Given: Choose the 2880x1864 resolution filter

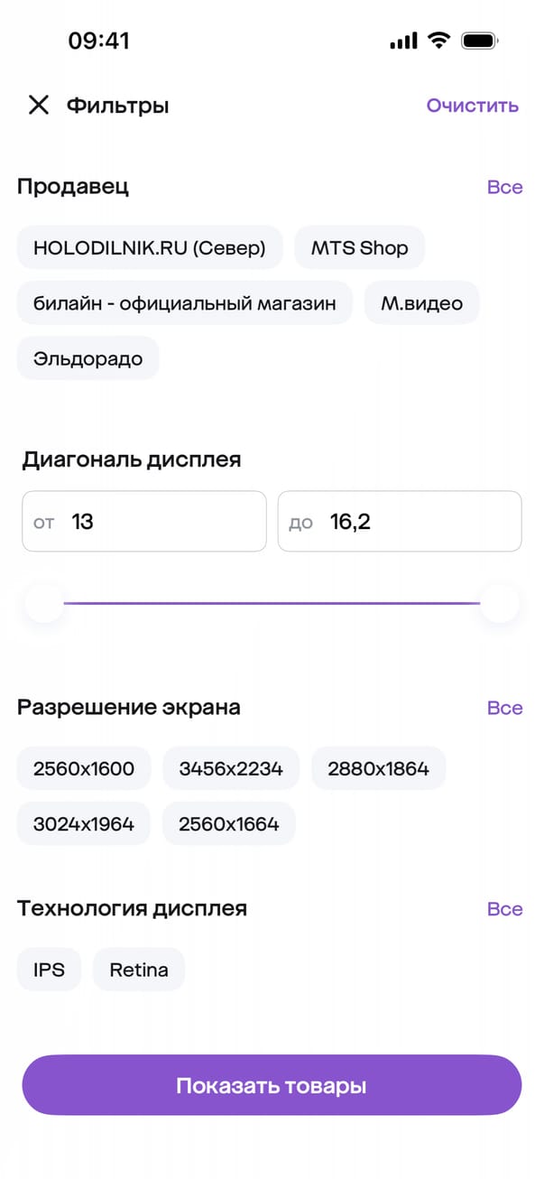Looking at the screenshot, I should click(x=378, y=768).
